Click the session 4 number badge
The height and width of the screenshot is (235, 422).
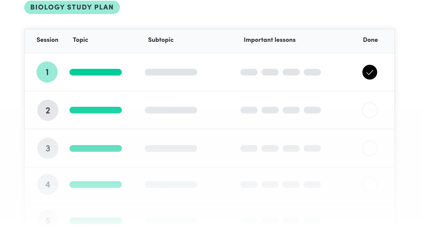[48, 184]
